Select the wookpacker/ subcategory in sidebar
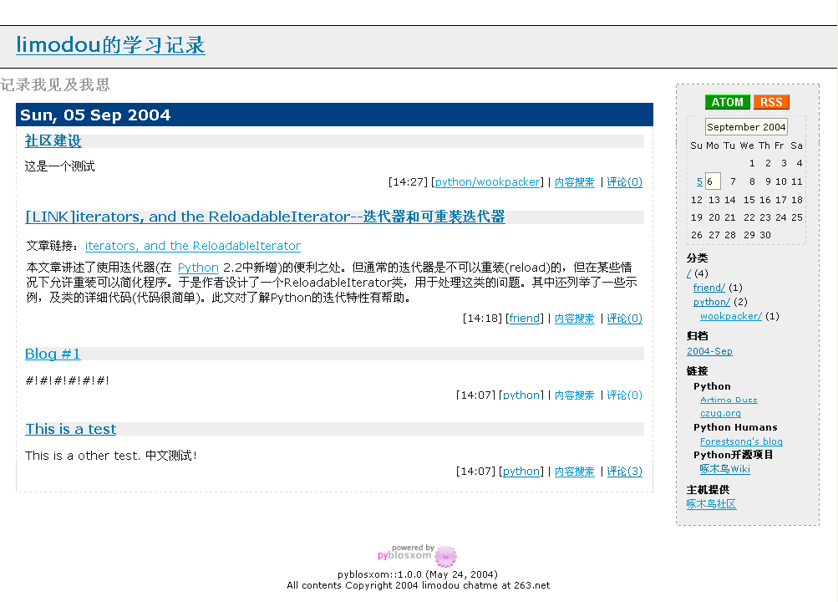 point(730,316)
